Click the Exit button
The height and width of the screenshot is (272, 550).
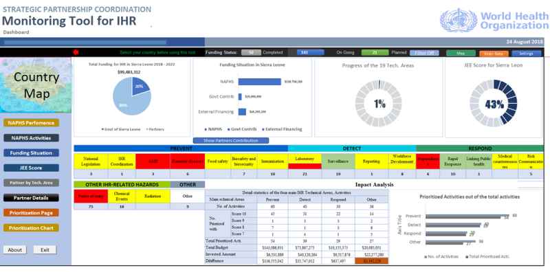coord(45,250)
